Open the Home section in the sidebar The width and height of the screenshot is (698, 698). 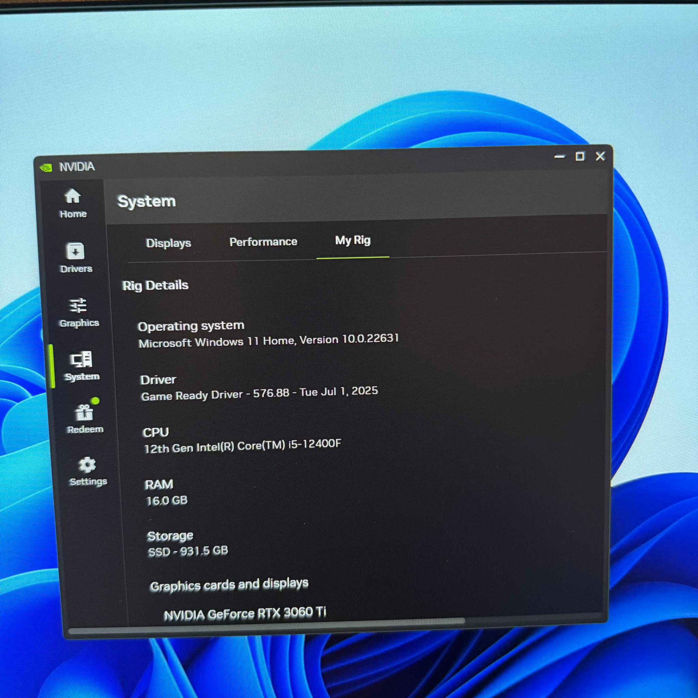(73, 204)
